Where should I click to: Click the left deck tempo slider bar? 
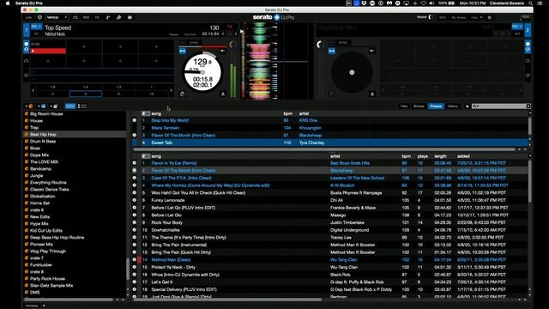(x=202, y=46)
